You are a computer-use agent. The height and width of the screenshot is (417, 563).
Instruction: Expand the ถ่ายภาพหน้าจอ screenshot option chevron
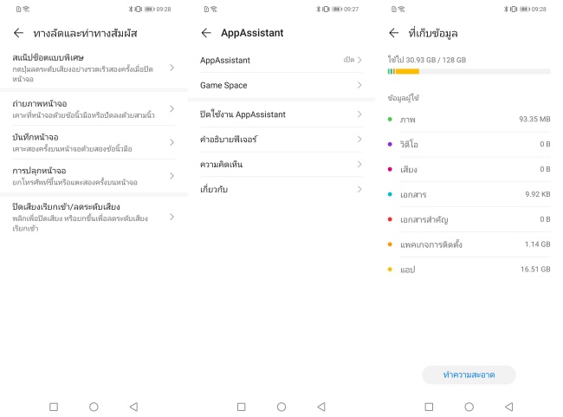[x=172, y=109]
